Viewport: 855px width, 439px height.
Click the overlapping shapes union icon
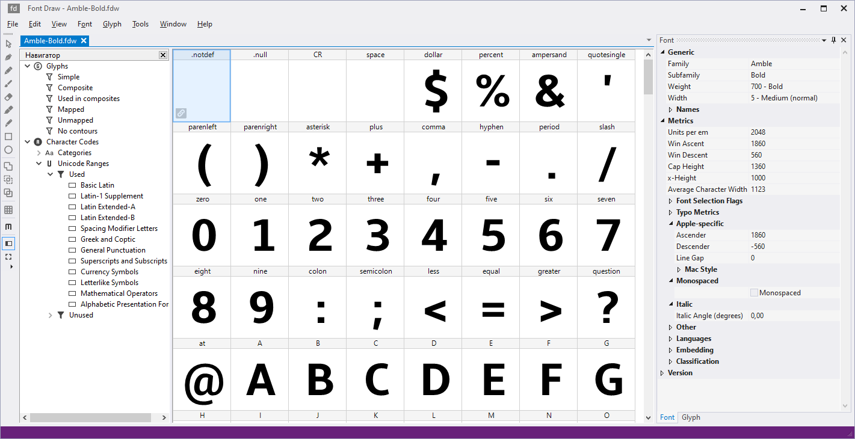8,167
